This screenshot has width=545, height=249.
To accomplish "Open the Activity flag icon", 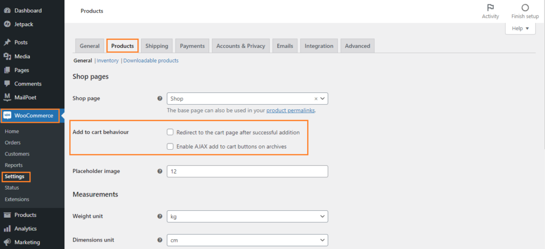I will [490, 7].
